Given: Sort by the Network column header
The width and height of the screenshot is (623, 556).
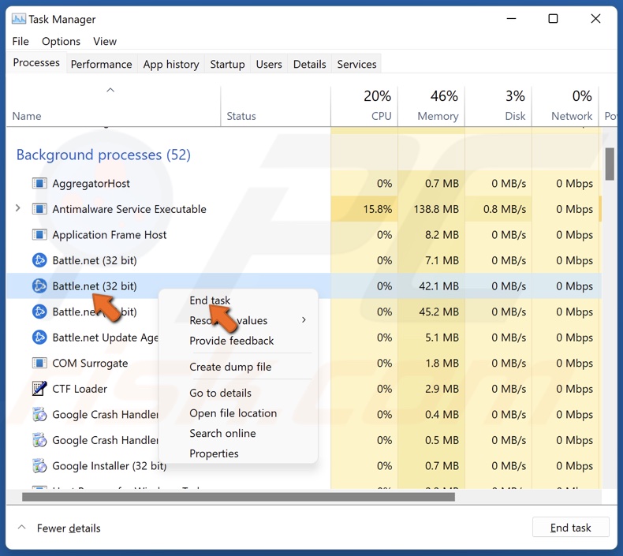Looking at the screenshot, I should point(565,106).
